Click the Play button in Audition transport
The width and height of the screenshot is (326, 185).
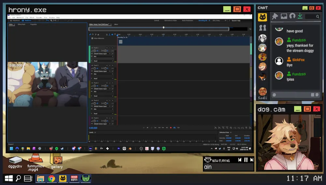click(x=147, y=128)
